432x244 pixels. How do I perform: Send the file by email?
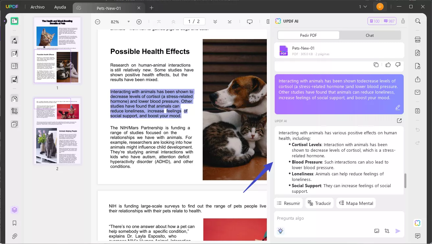click(x=418, y=92)
